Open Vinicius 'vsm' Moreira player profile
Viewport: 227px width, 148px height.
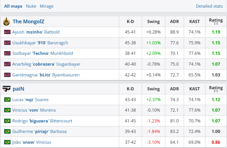pos(34,110)
